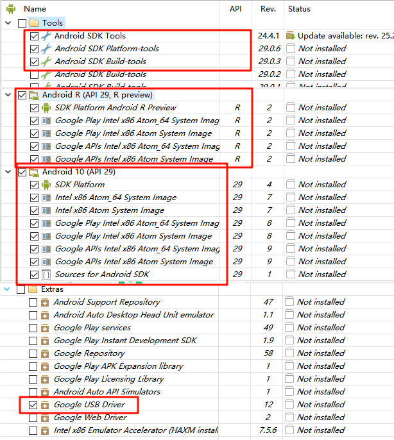Click the wrench icon for Android SDK Platform-tools
The image size is (394, 440).
[x=46, y=49]
